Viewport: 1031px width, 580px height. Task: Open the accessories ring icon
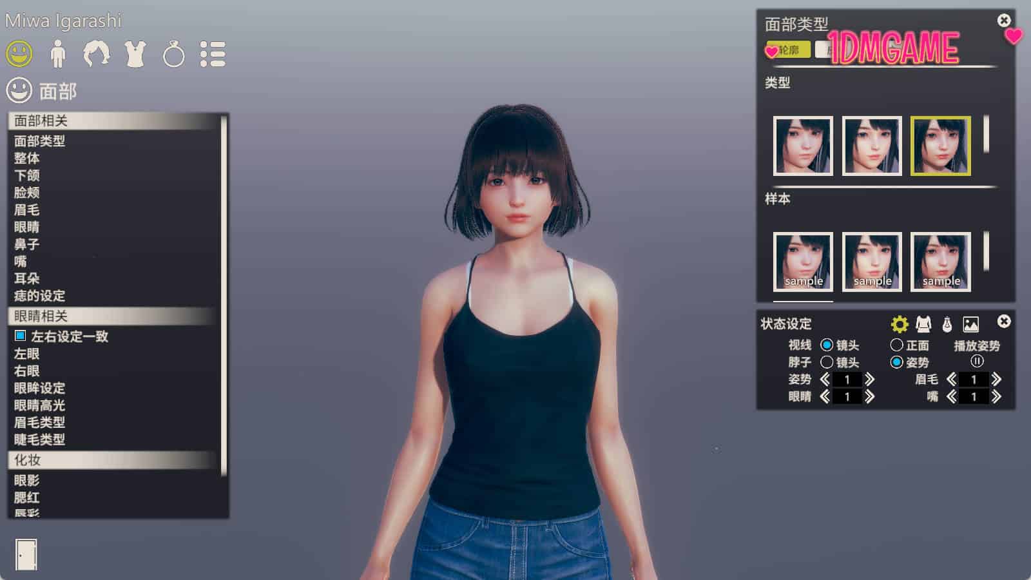click(x=174, y=55)
